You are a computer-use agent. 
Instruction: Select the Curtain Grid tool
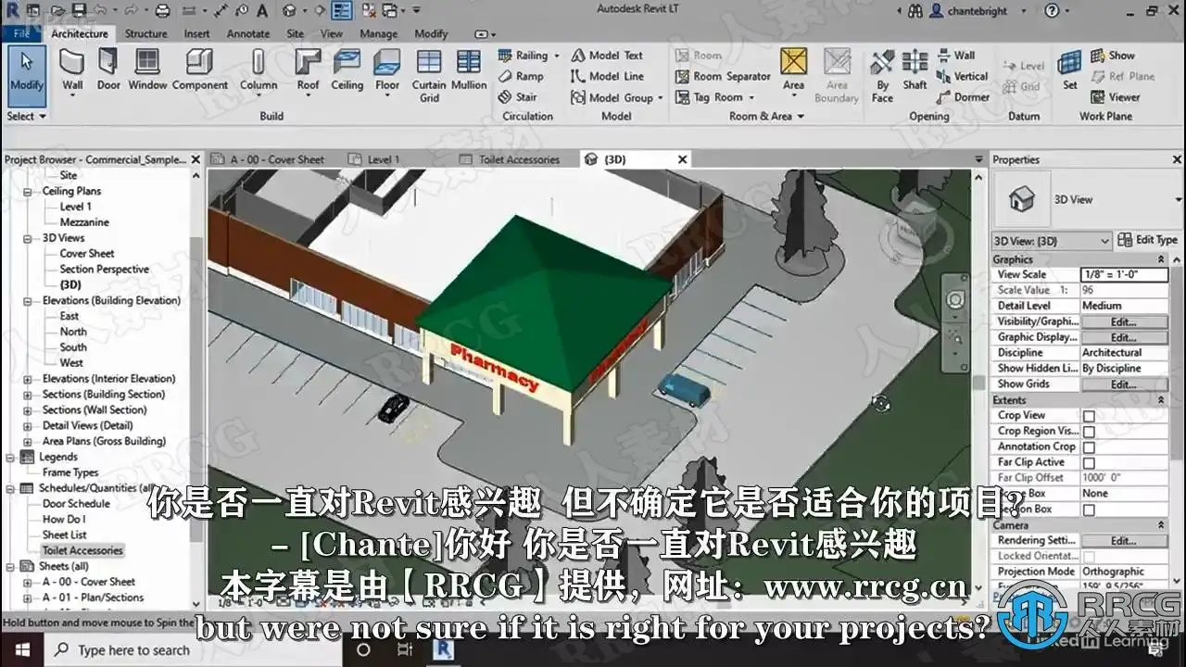(x=429, y=75)
